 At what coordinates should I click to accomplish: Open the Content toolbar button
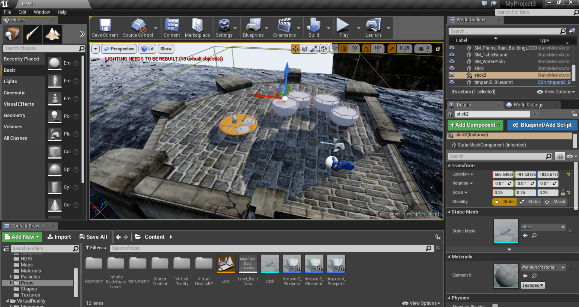[x=172, y=28]
